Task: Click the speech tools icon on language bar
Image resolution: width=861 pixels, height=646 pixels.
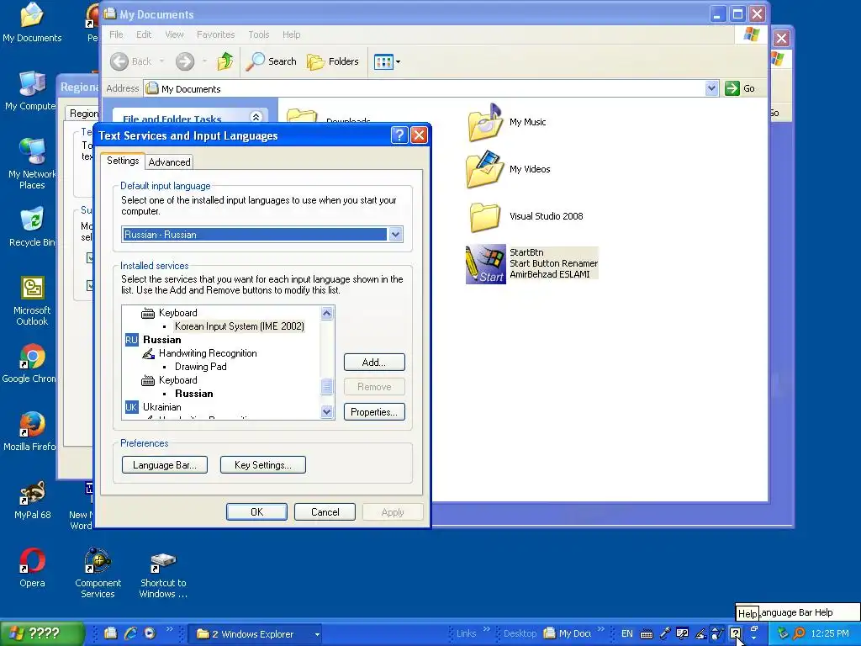Action: 683,633
